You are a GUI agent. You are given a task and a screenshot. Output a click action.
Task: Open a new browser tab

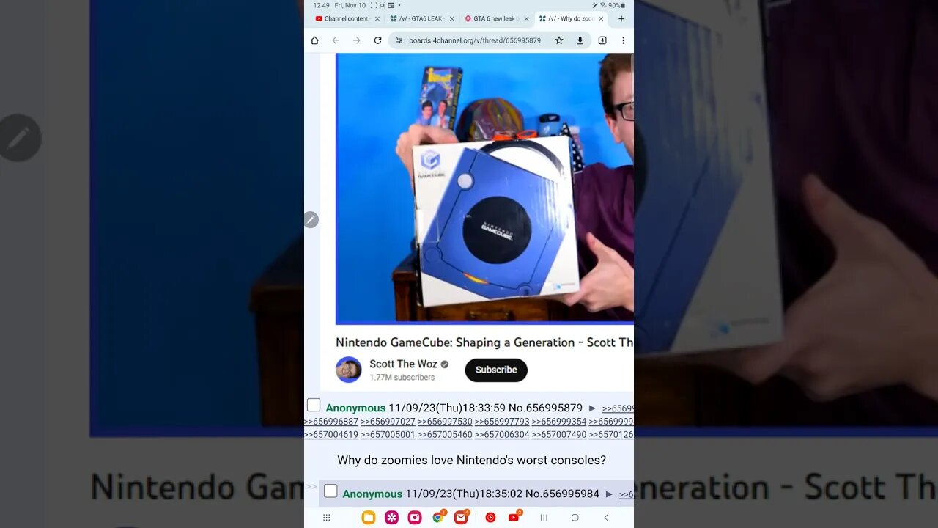621,19
